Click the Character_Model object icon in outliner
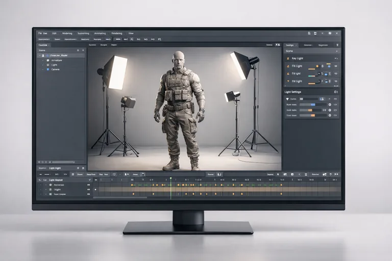This screenshot has width=392, height=261. pos(47,55)
